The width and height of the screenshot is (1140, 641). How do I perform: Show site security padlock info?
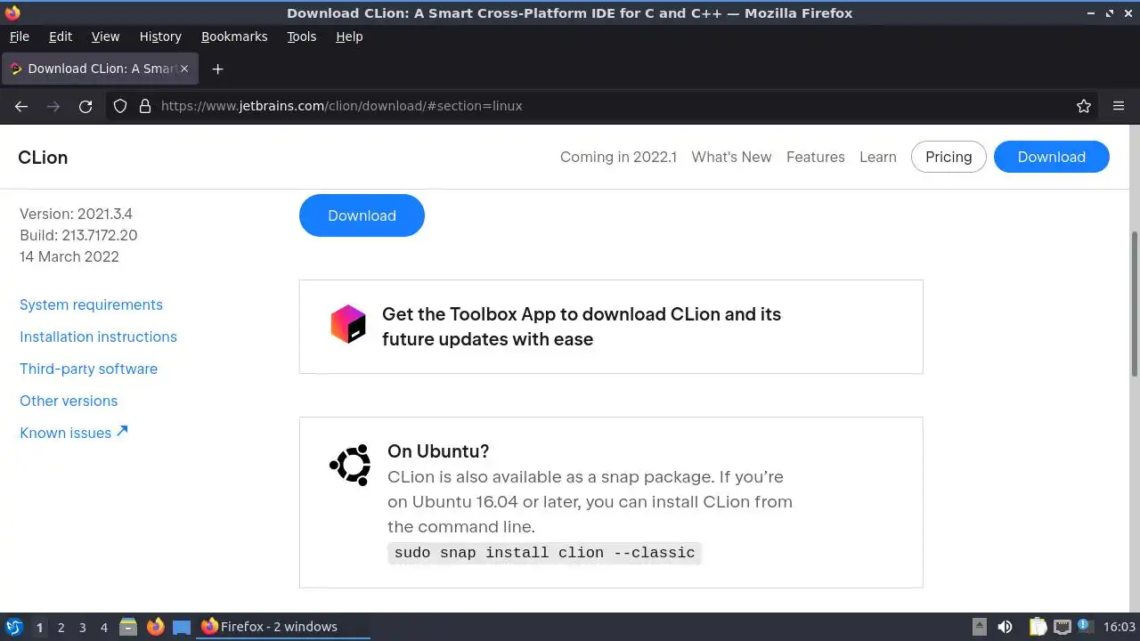[x=145, y=106]
